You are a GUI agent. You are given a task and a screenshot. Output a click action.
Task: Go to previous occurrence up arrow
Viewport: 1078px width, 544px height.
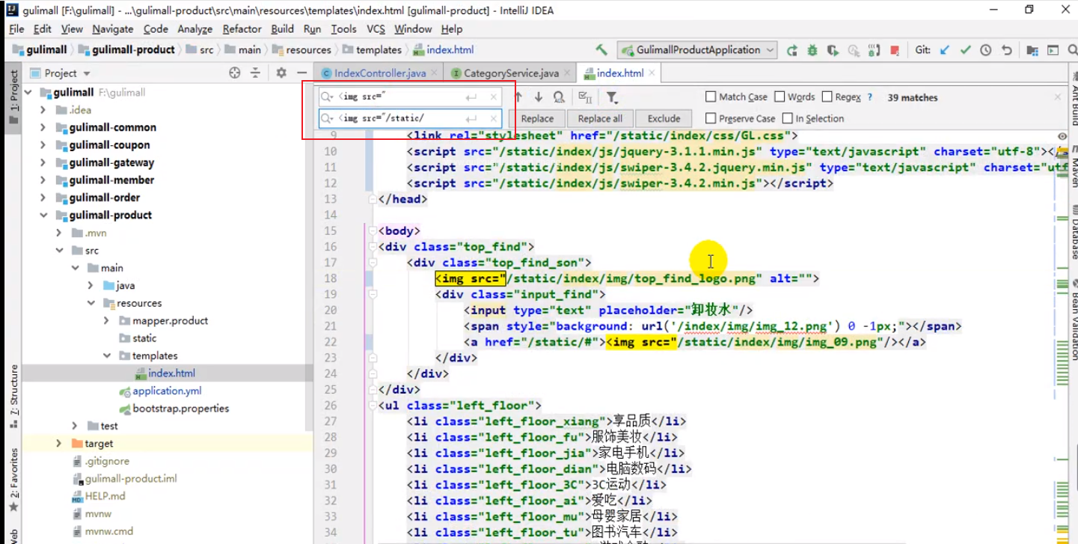click(x=518, y=97)
